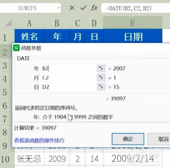Click the formula bar with =DATE(B2,C2,D2)
The width and height of the screenshot is (170, 168).
click(x=136, y=8)
